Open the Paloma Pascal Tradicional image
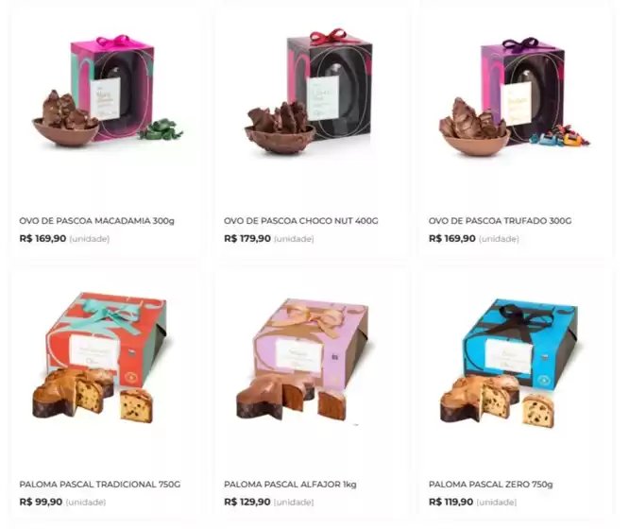The height and width of the screenshot is (529, 629). [x=99, y=357]
